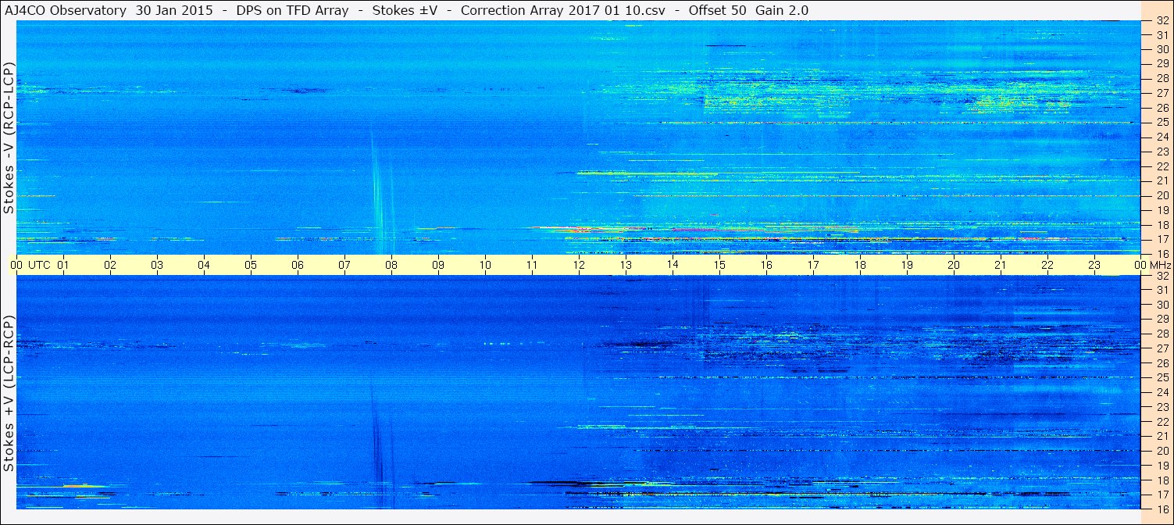Screen dimensions: 1174x525
Task: Click 23 MHz on the Stokes +V scale
Action: (1162, 407)
